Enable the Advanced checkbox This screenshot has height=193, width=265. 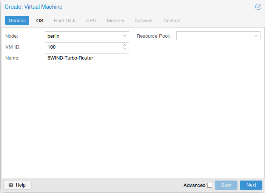pyautogui.click(x=210, y=185)
